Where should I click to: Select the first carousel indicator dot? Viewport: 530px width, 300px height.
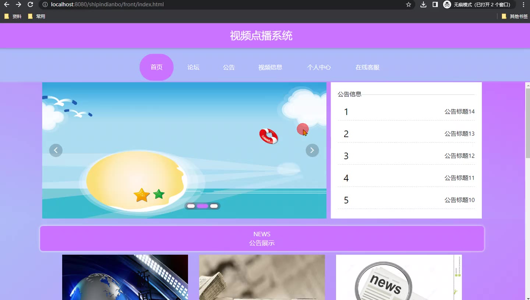(x=191, y=206)
